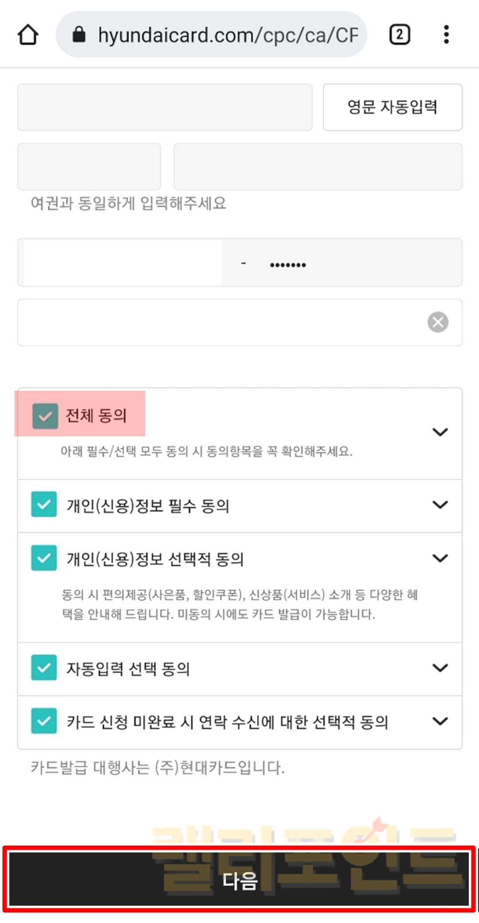This screenshot has height=923, width=479.
Task: Uncheck 개인(신용)정보 필수 동의 checkbox
Action: 44,505
